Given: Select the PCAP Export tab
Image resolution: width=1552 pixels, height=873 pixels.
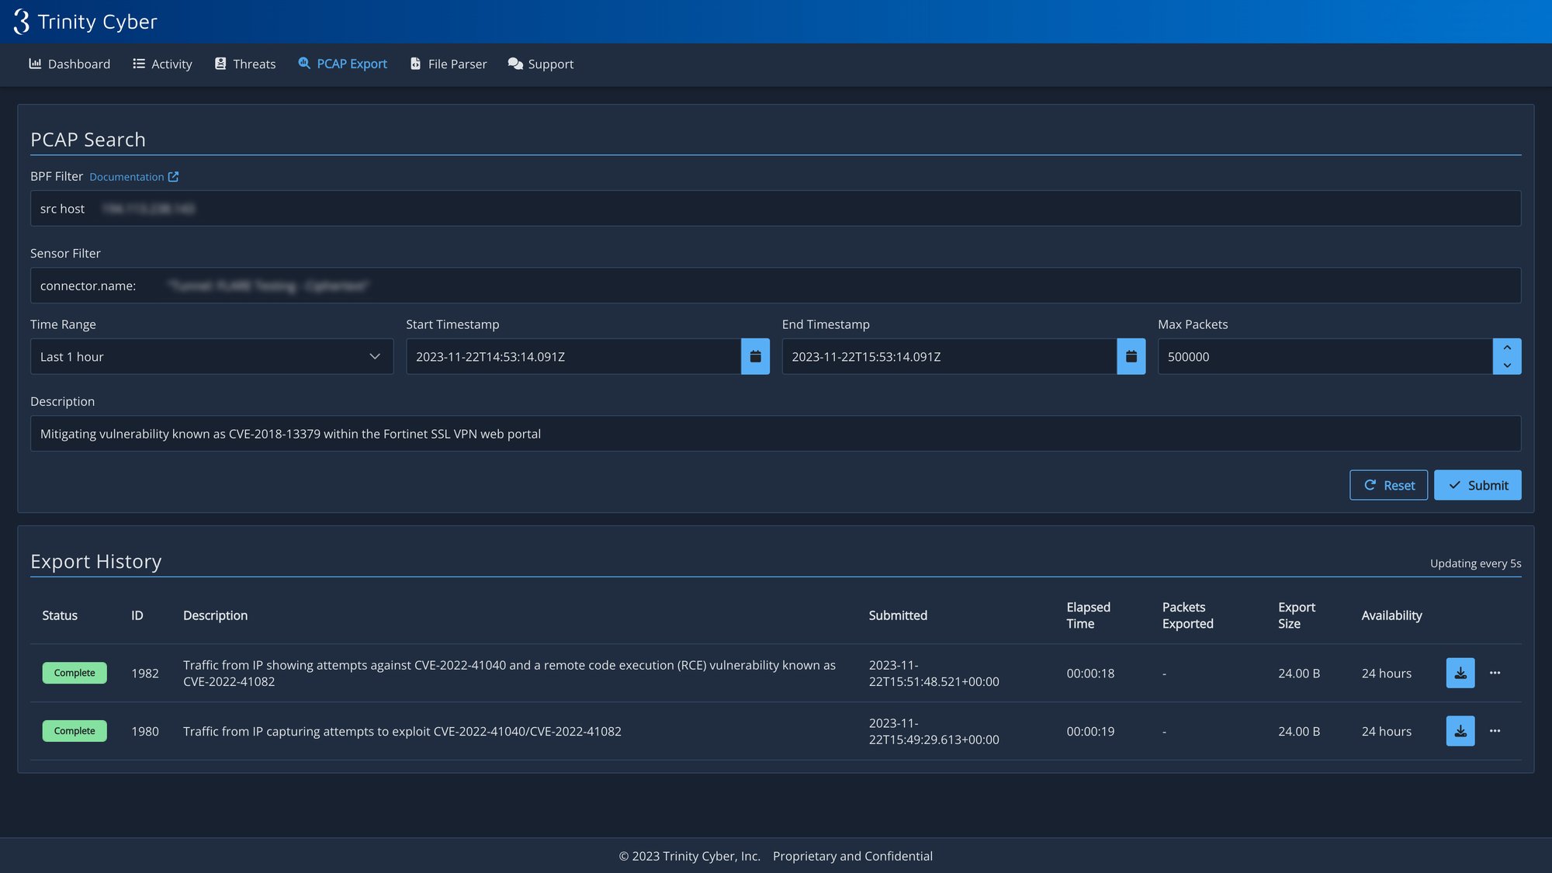Looking at the screenshot, I should (342, 64).
